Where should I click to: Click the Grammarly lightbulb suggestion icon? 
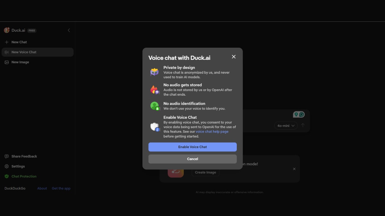(x=296, y=114)
